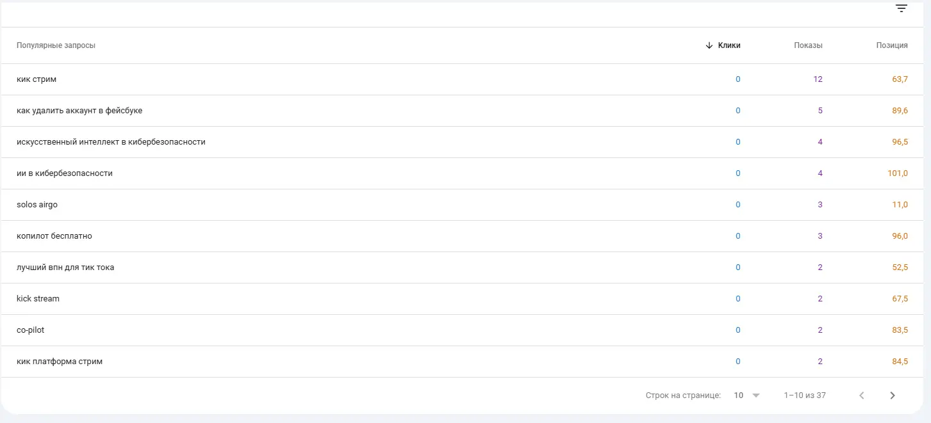The image size is (931, 423).
Task: Open "искусственный интеллект в кибербезопасности" query
Action: point(111,142)
